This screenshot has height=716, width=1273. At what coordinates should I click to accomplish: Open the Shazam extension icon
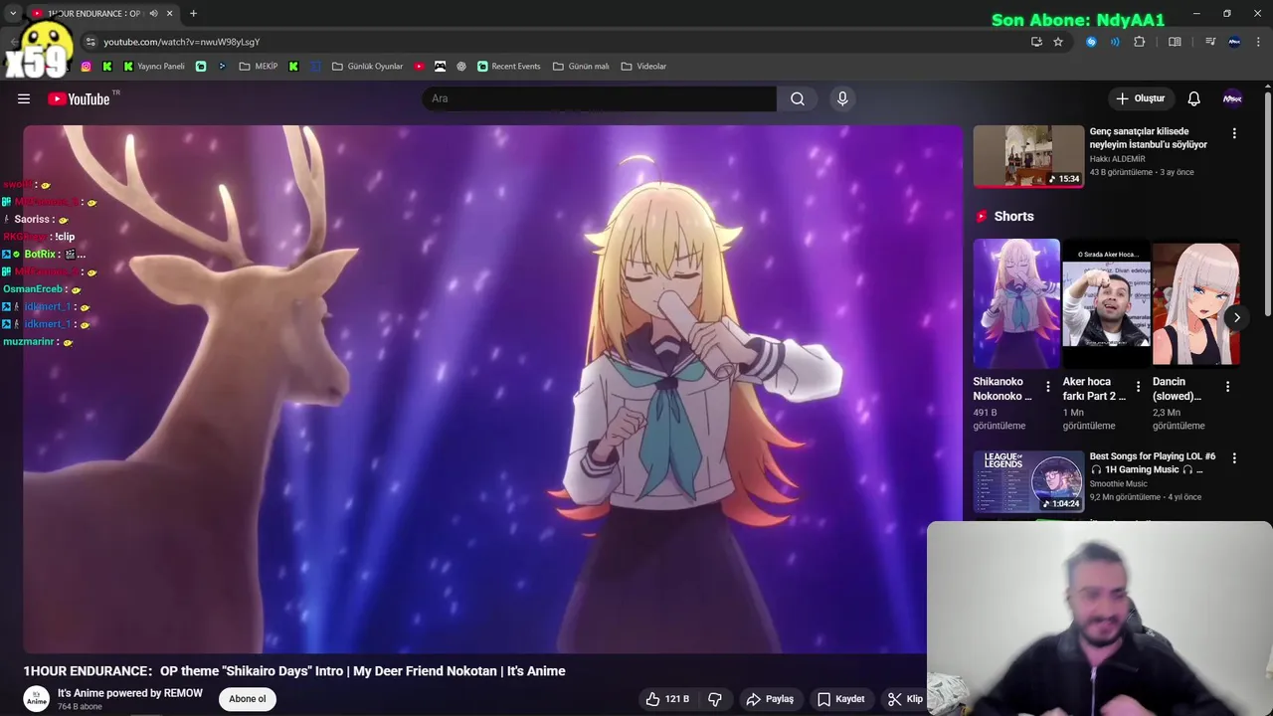click(1091, 42)
